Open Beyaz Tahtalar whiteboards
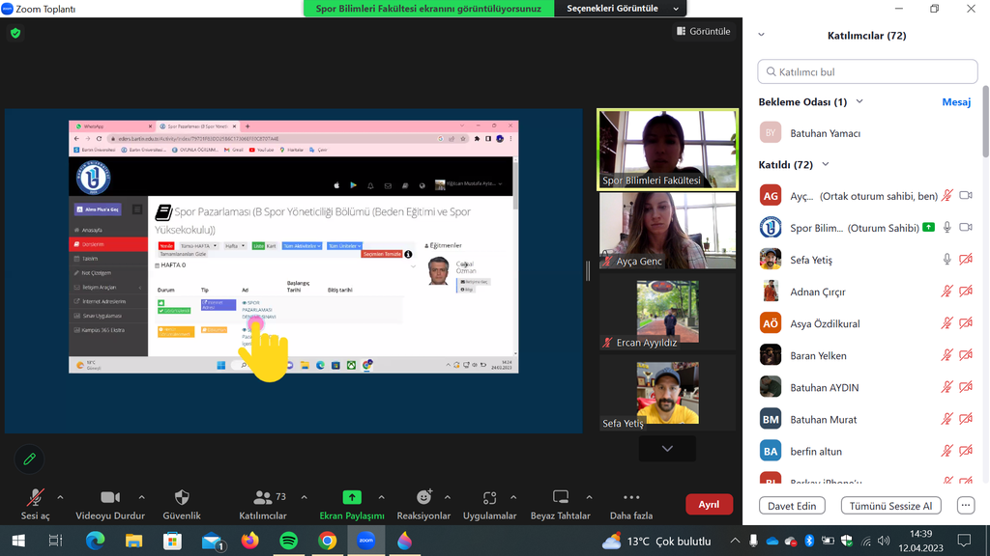The image size is (990, 556). click(x=560, y=503)
